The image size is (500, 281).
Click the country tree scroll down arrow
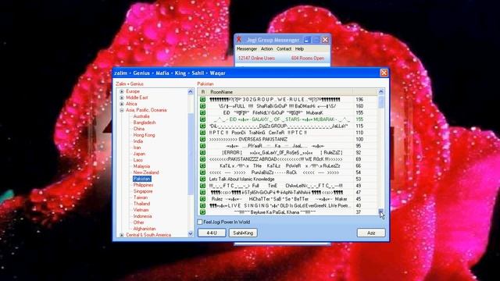tap(191, 234)
